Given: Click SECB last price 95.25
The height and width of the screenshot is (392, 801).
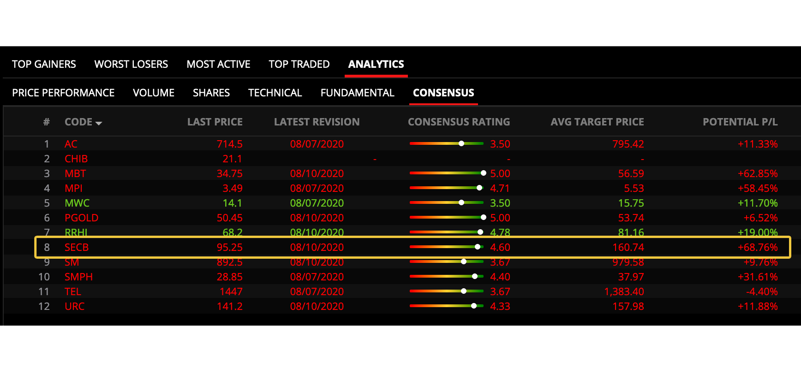Looking at the screenshot, I should coord(230,247).
